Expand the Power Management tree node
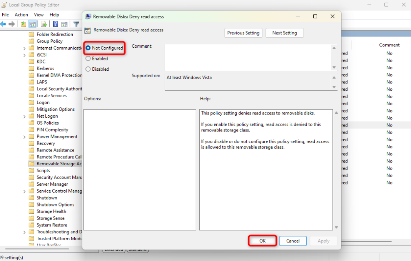 point(24,136)
